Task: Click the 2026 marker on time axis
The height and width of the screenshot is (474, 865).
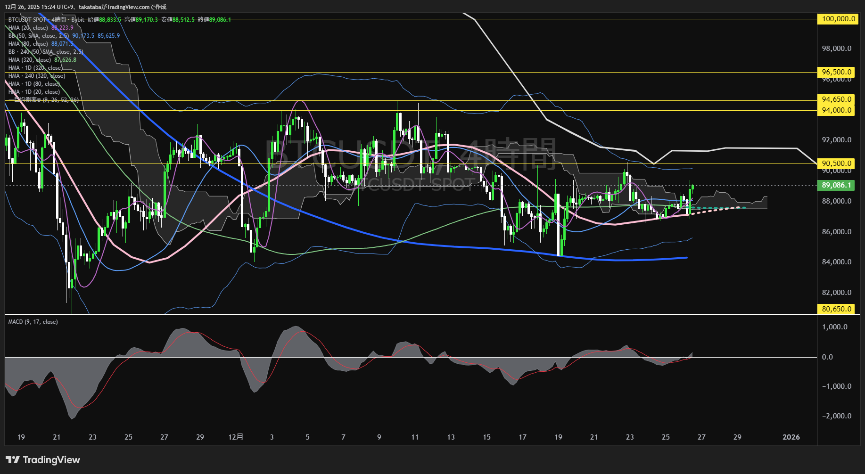Action: pyautogui.click(x=791, y=437)
